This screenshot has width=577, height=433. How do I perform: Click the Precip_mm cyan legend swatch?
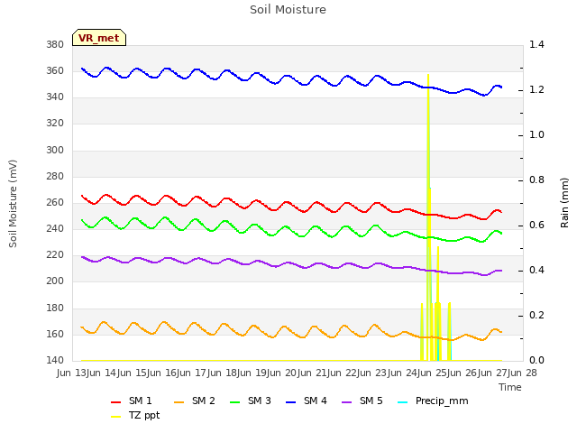(403, 402)
